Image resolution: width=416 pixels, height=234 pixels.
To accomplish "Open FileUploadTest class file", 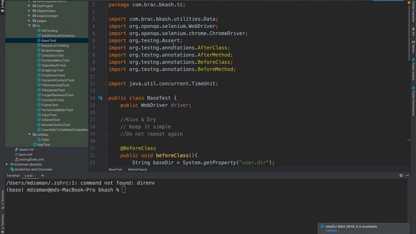I will (x=53, y=90).
